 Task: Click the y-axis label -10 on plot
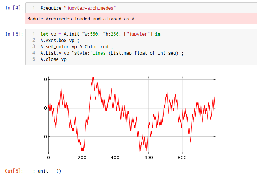click(43, 137)
